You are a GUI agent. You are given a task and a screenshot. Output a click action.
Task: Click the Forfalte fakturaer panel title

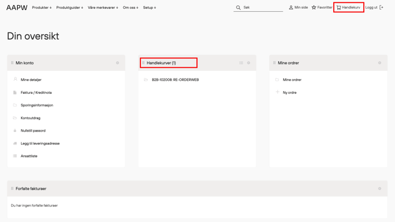click(31, 188)
